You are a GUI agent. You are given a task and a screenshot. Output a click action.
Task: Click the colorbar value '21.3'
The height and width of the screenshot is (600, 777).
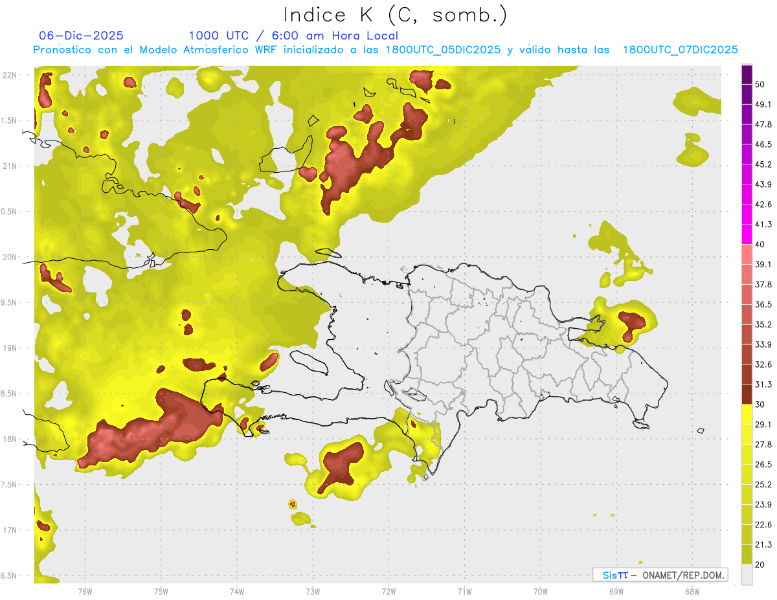[763, 544]
